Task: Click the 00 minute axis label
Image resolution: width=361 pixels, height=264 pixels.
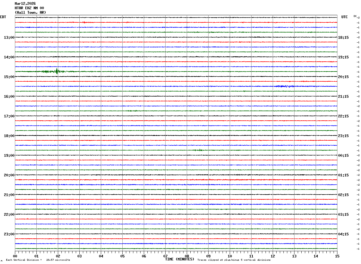Action: point(15,256)
